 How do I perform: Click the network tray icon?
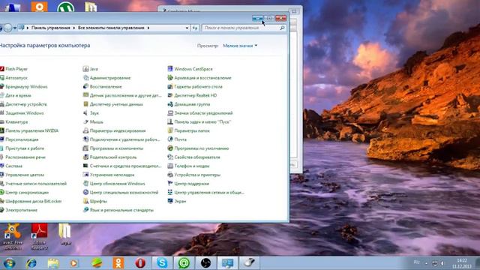tap(435, 263)
